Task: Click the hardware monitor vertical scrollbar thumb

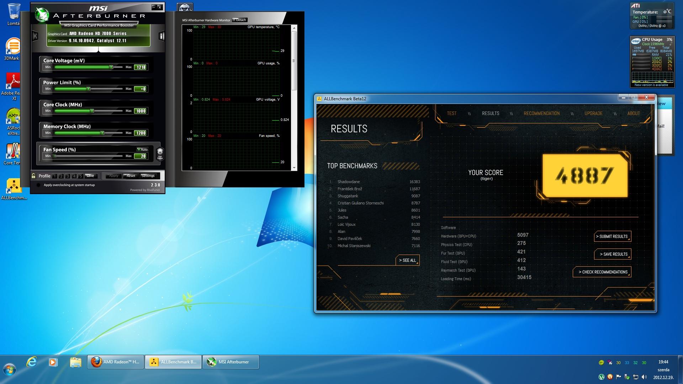Action: pyautogui.click(x=294, y=60)
